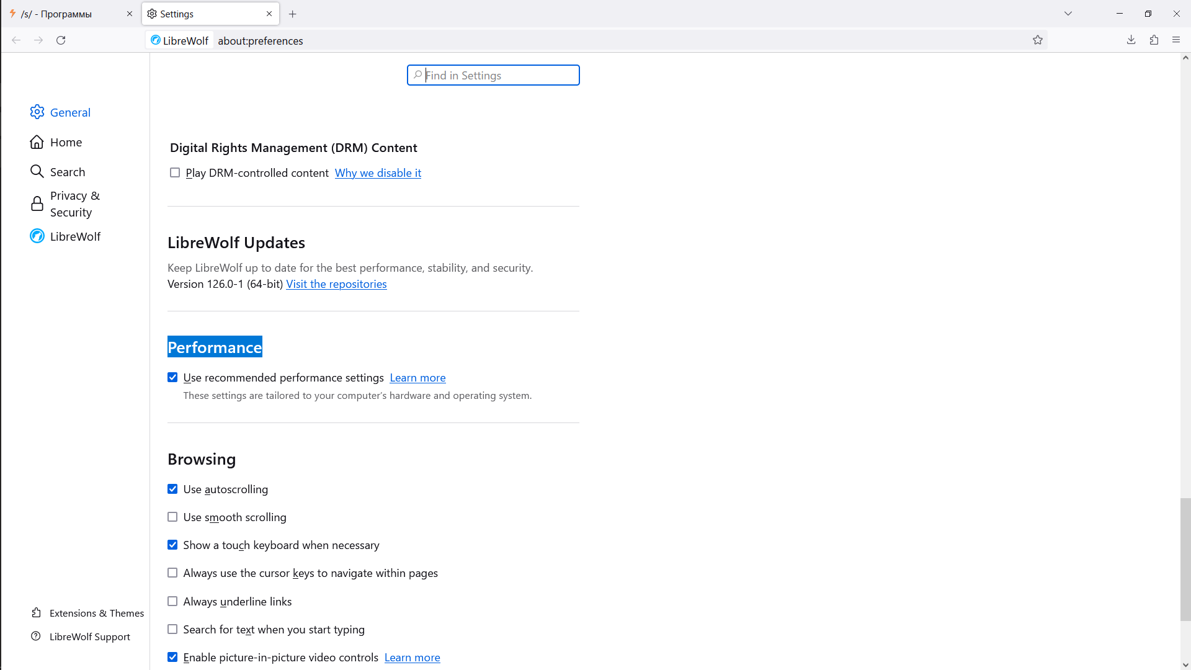The width and height of the screenshot is (1191, 670).
Task: Switch to the /s/ - Программы tab
Action: pos(71,14)
